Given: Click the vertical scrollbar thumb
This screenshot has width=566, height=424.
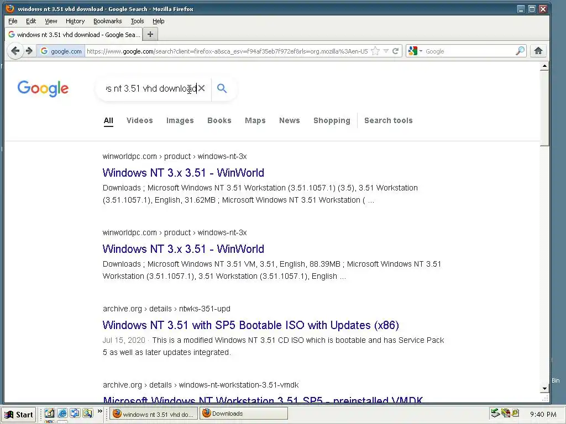Looking at the screenshot, I should [x=544, y=108].
